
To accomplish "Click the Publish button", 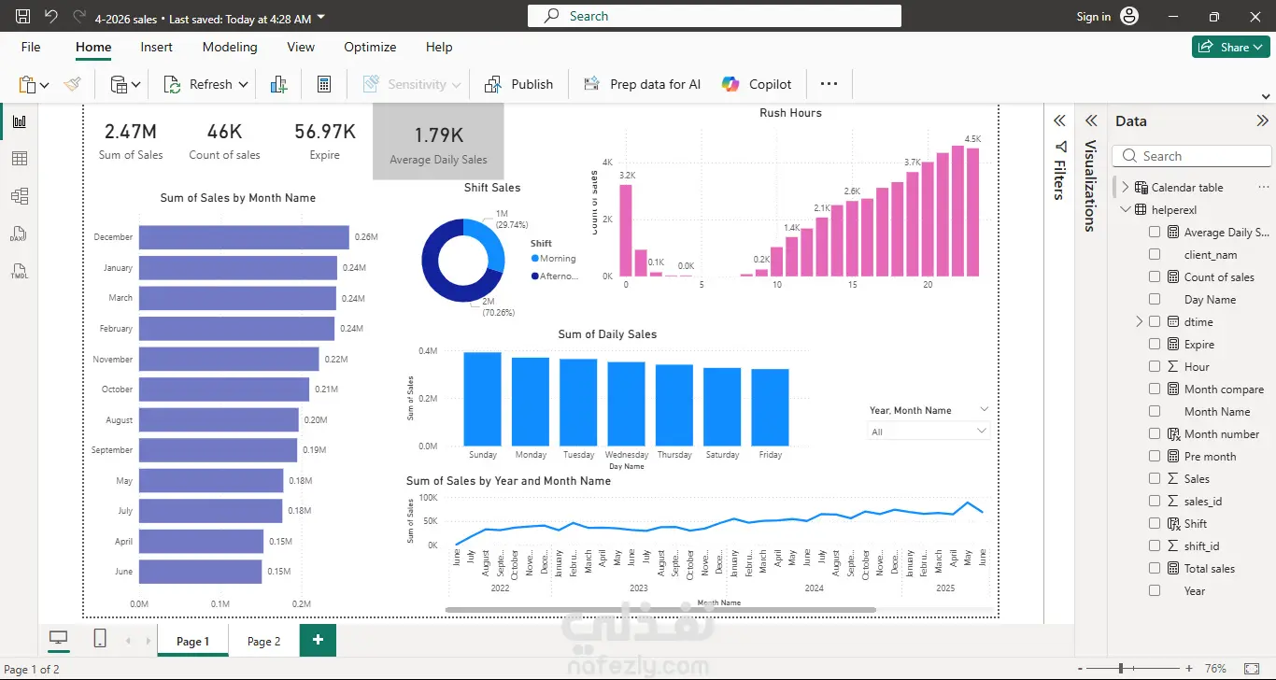I will (519, 84).
